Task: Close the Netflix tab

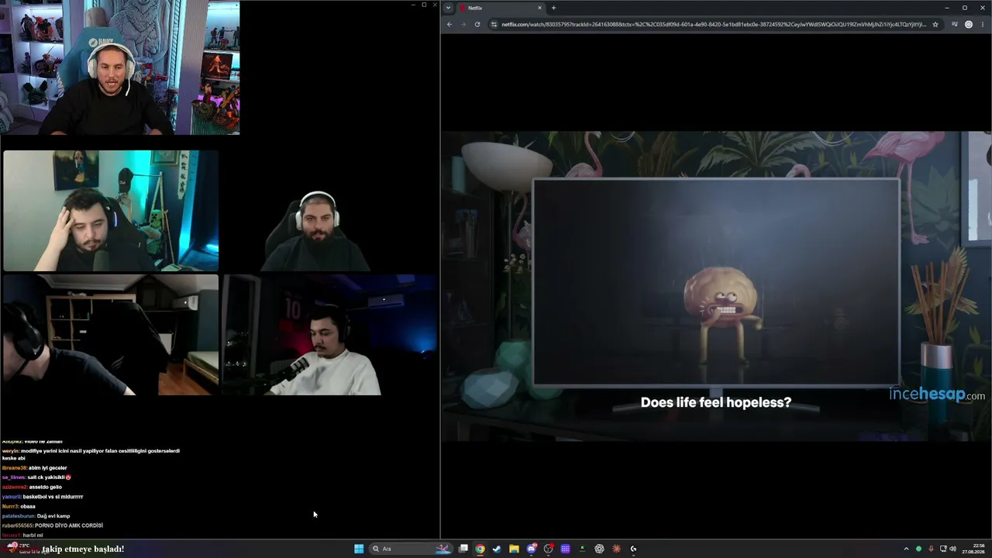Action: 539,8
